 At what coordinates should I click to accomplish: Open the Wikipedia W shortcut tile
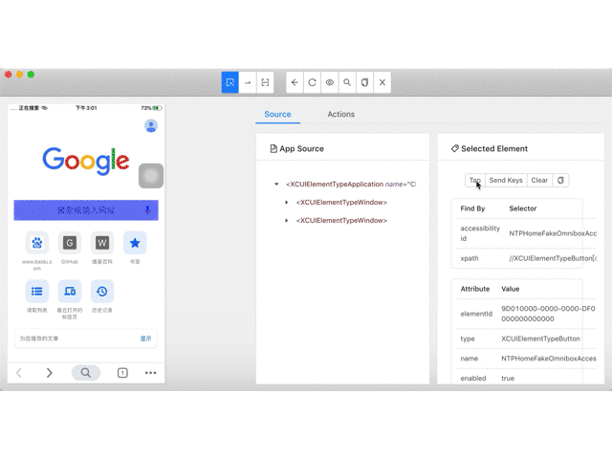[102, 243]
